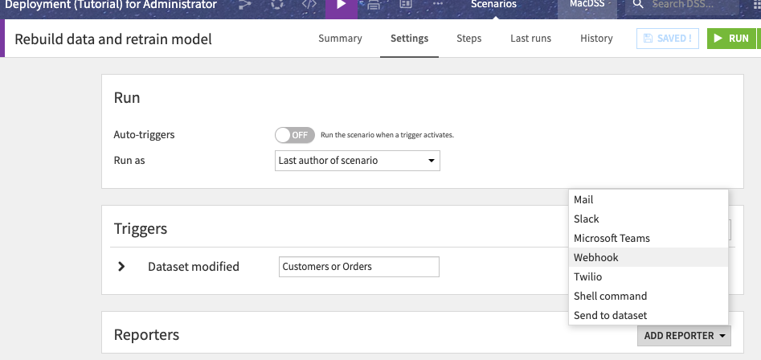
Task: Click the ADD REPORTER dropdown button
Action: click(684, 336)
